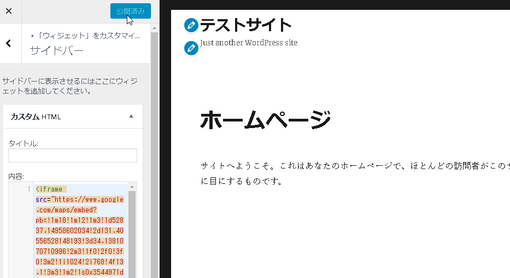The height and width of the screenshot is (278, 510).
Task: Click the 内容 label above the code editor
Action: click(16, 176)
